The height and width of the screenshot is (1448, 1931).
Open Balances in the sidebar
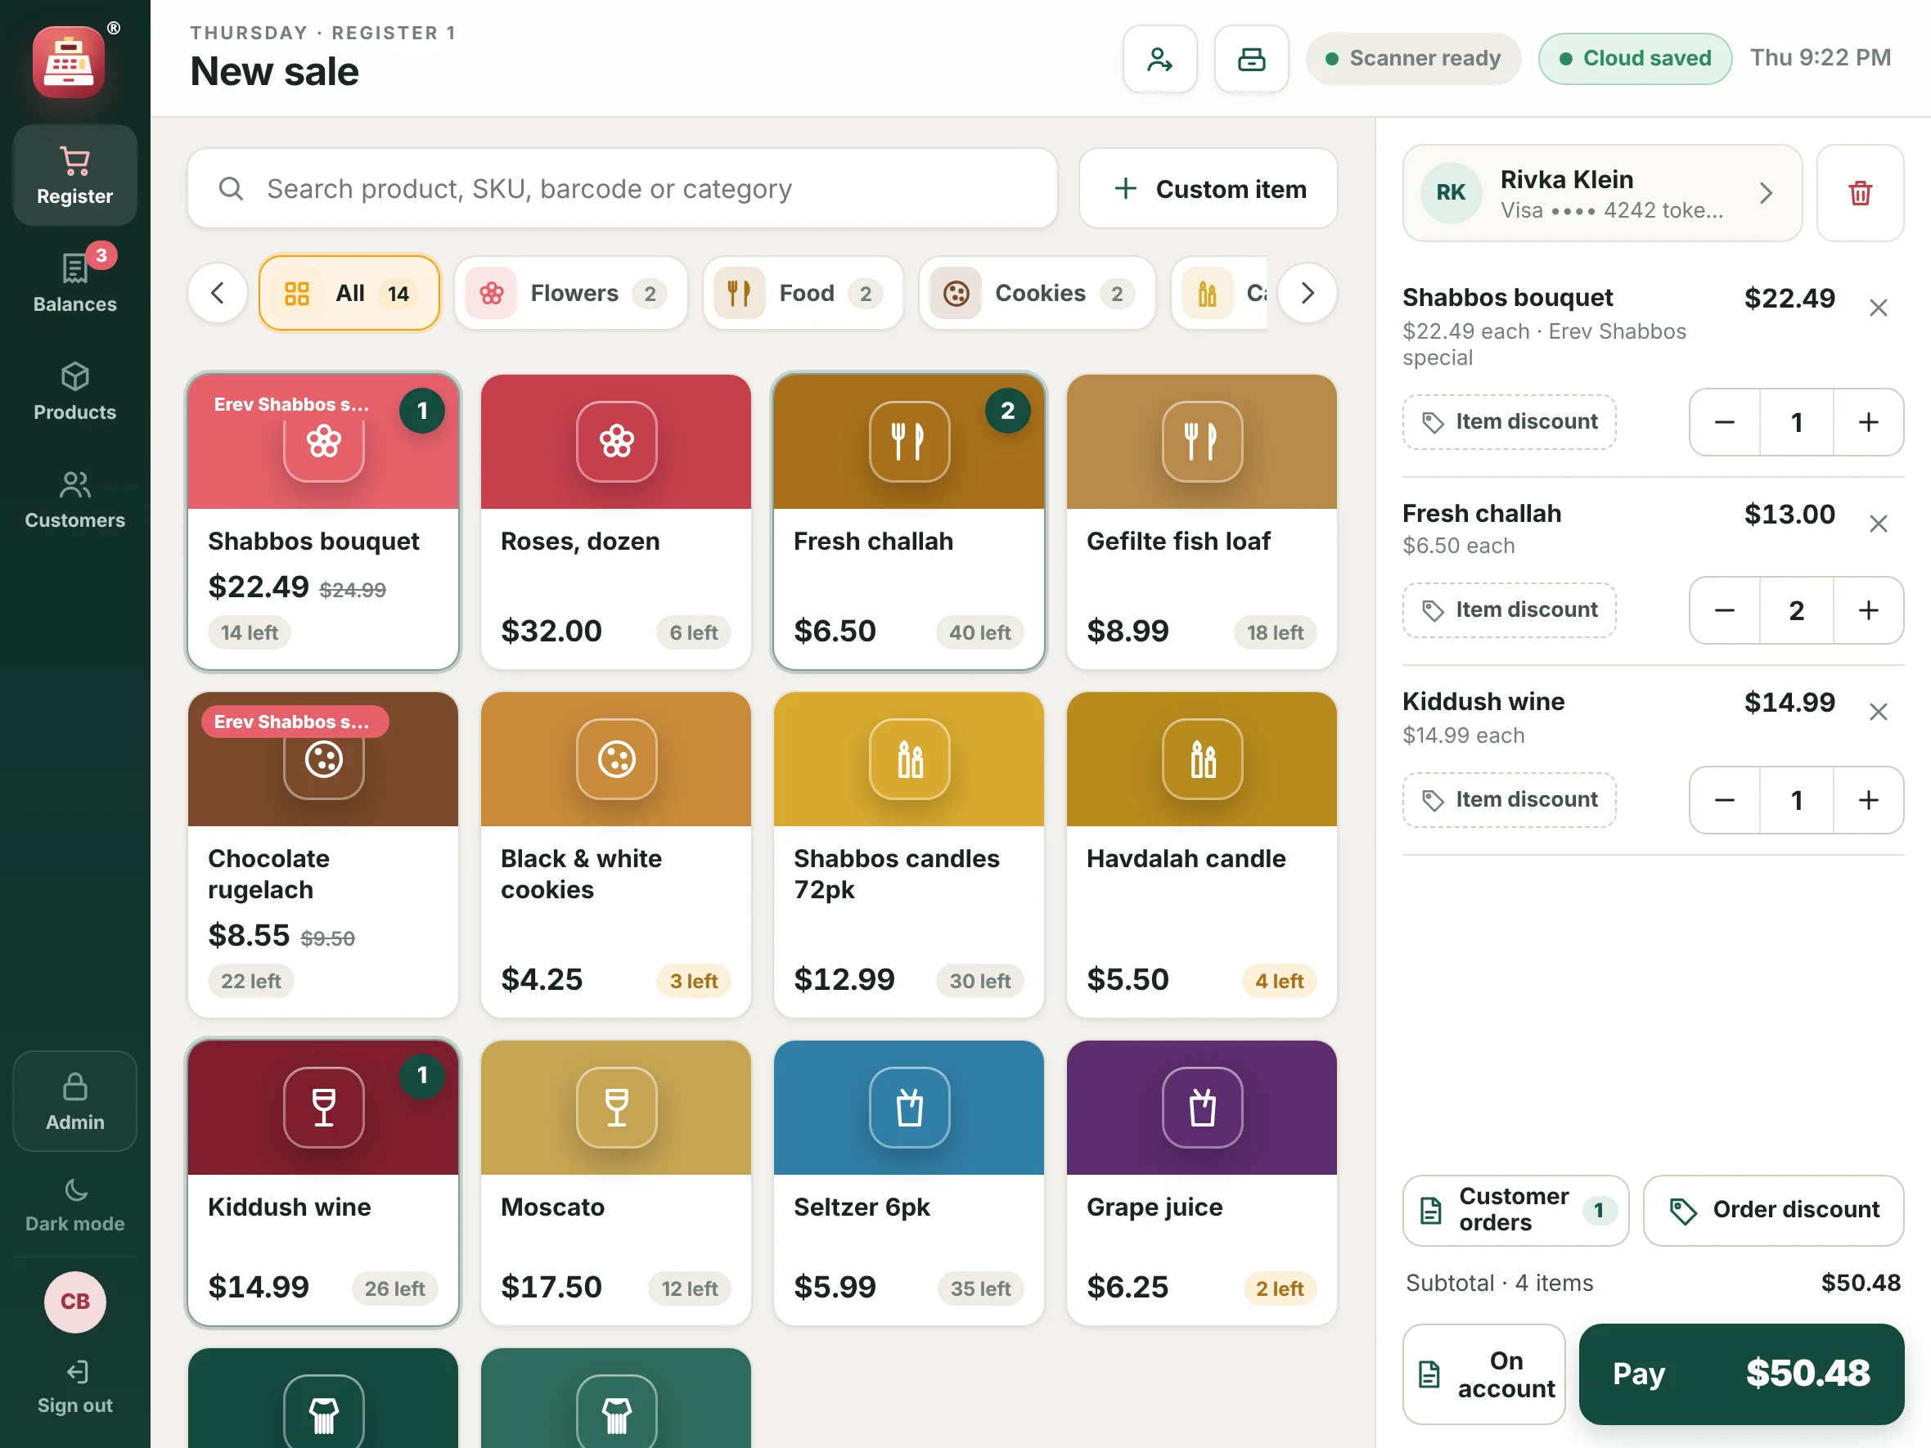75,283
